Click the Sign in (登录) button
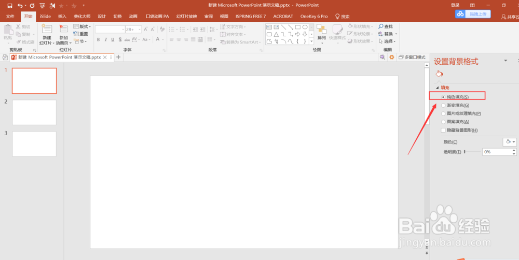The image size is (519, 260). (x=455, y=5)
